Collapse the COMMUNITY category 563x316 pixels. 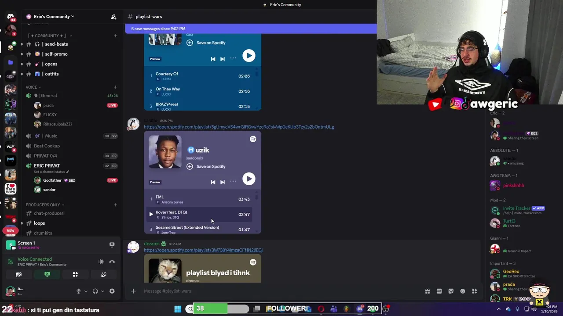pos(50,36)
